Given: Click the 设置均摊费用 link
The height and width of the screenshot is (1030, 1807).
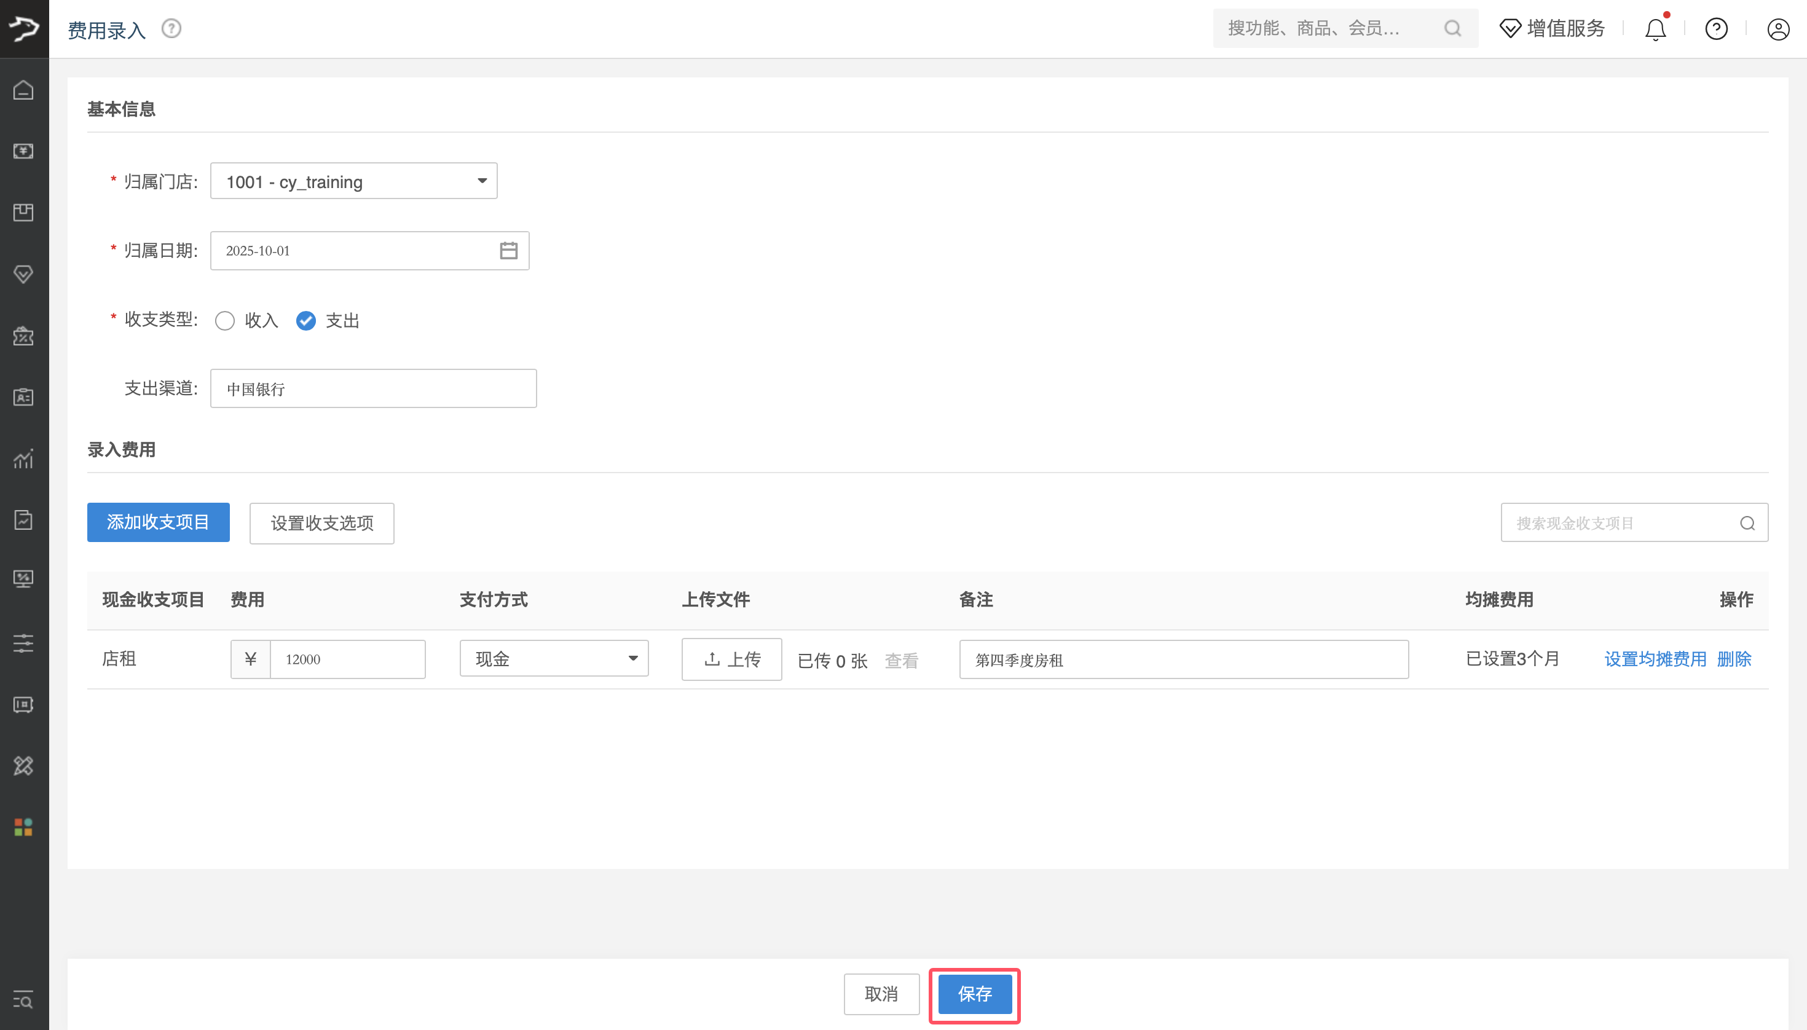Looking at the screenshot, I should click(1654, 659).
